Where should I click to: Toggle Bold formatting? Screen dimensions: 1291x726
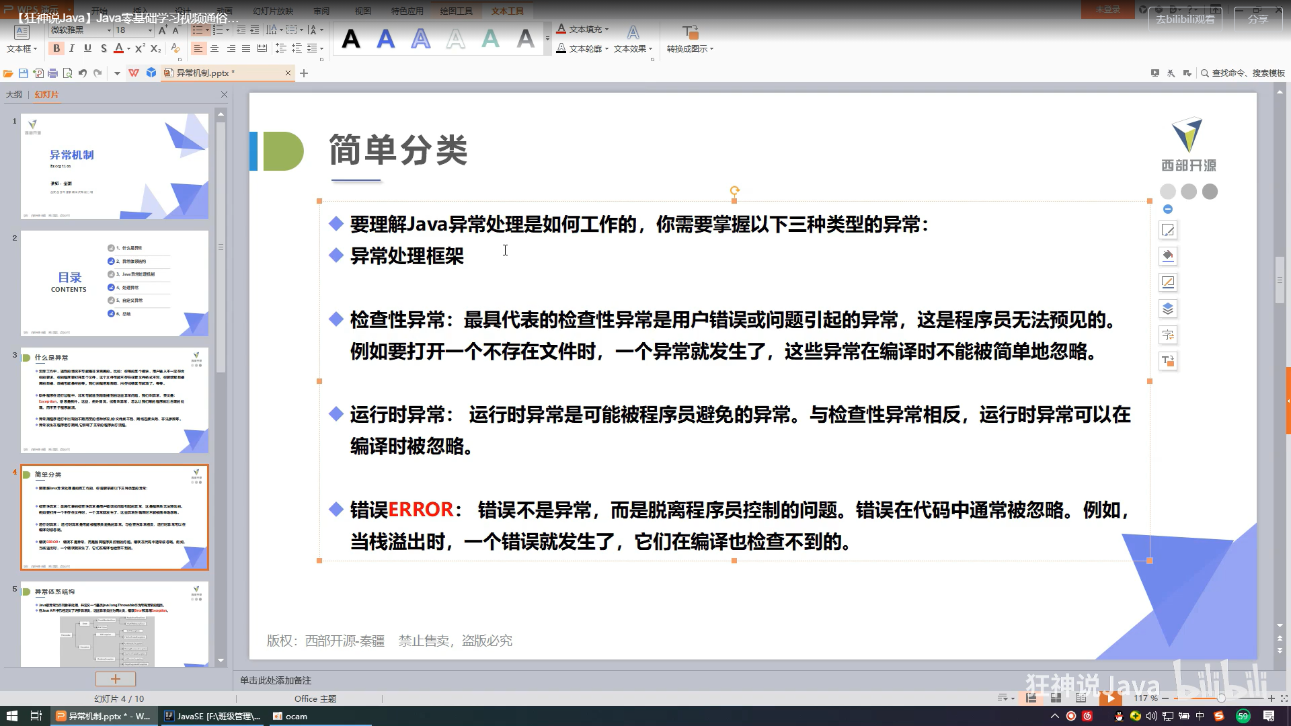point(56,48)
